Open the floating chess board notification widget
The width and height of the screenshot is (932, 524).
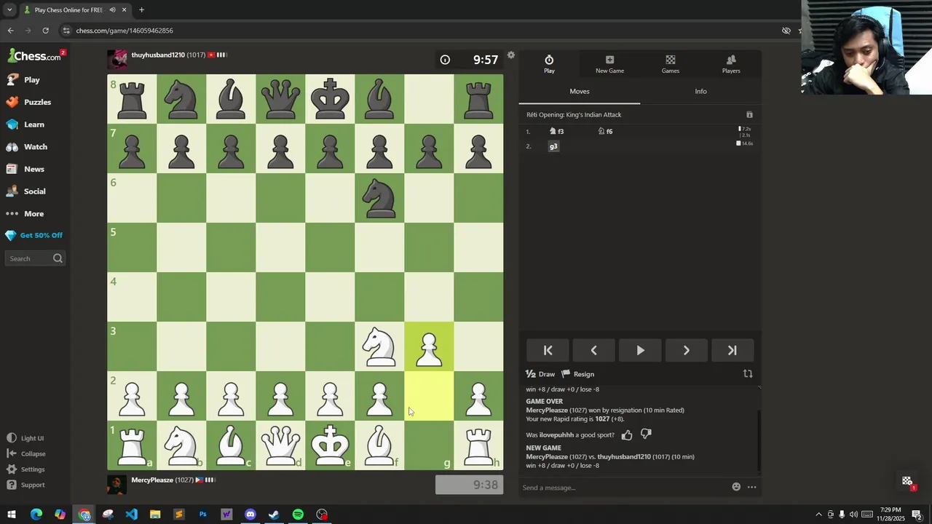click(x=907, y=482)
